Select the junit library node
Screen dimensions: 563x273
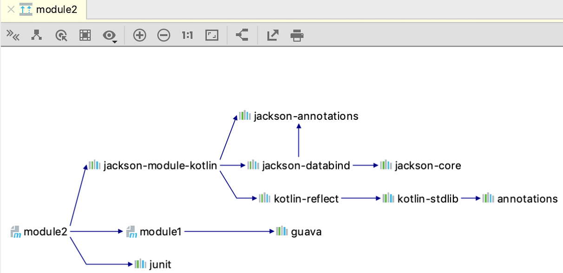153,265
